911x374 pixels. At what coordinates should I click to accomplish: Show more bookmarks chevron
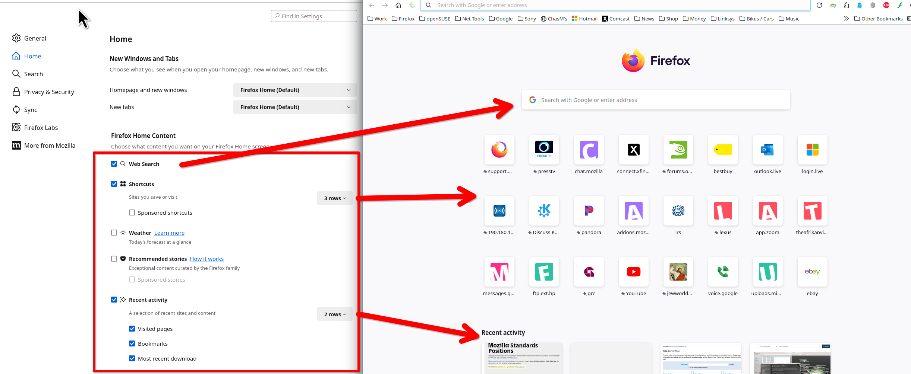point(846,19)
